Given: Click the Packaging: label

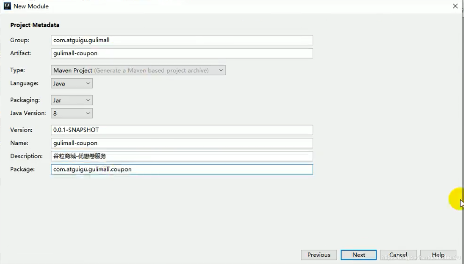Looking at the screenshot, I should (25, 100).
